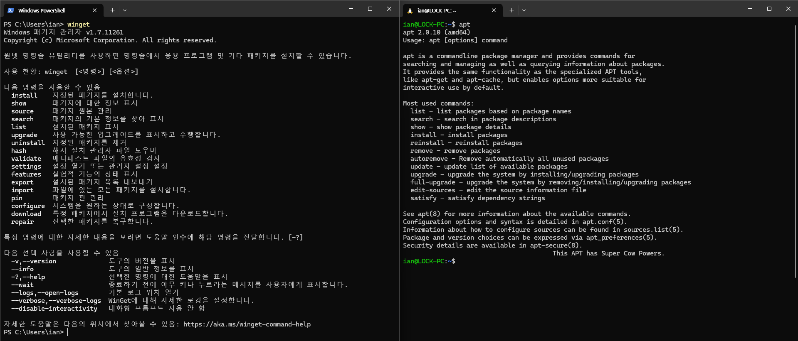Click the 'upgrade' command in winget list
The width and height of the screenshot is (798, 341).
(x=24, y=135)
